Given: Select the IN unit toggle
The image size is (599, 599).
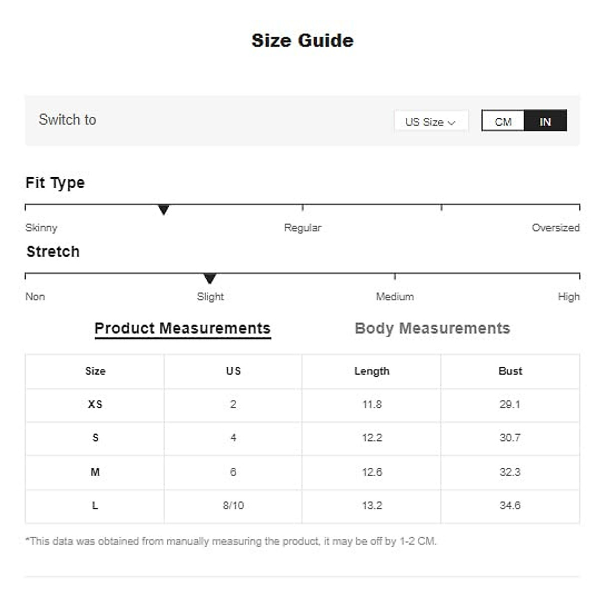Looking at the screenshot, I should 545,121.
